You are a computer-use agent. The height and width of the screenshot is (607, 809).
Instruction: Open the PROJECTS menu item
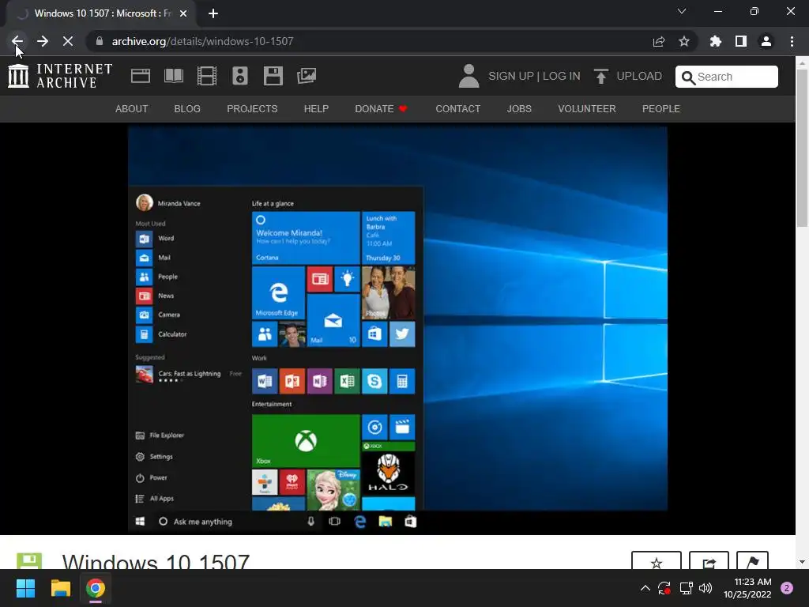tap(252, 109)
